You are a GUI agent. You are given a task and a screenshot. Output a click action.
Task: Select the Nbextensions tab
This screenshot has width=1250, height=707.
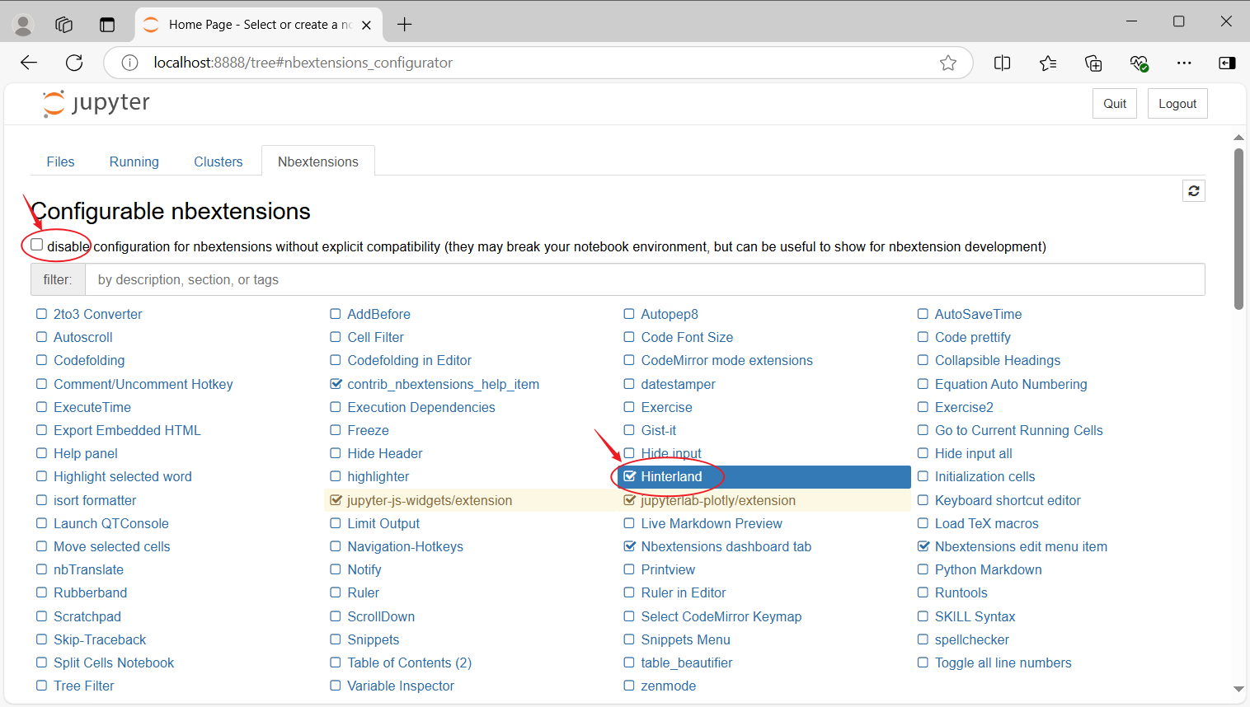click(318, 162)
